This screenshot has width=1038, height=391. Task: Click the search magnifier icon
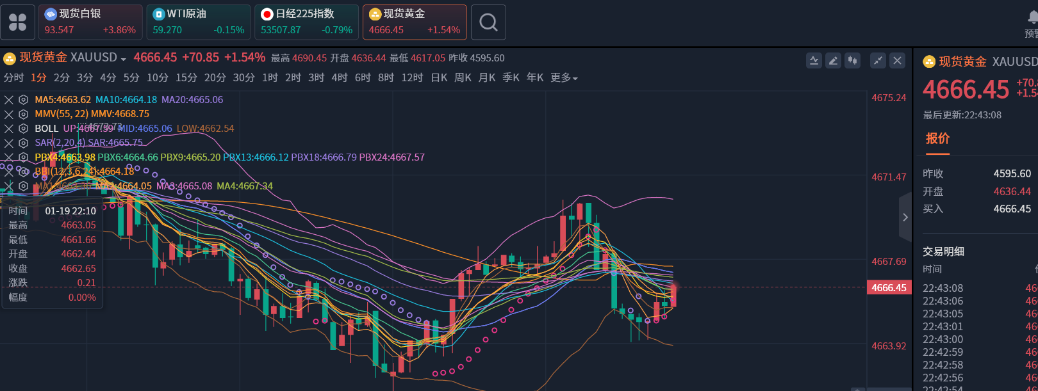(488, 22)
